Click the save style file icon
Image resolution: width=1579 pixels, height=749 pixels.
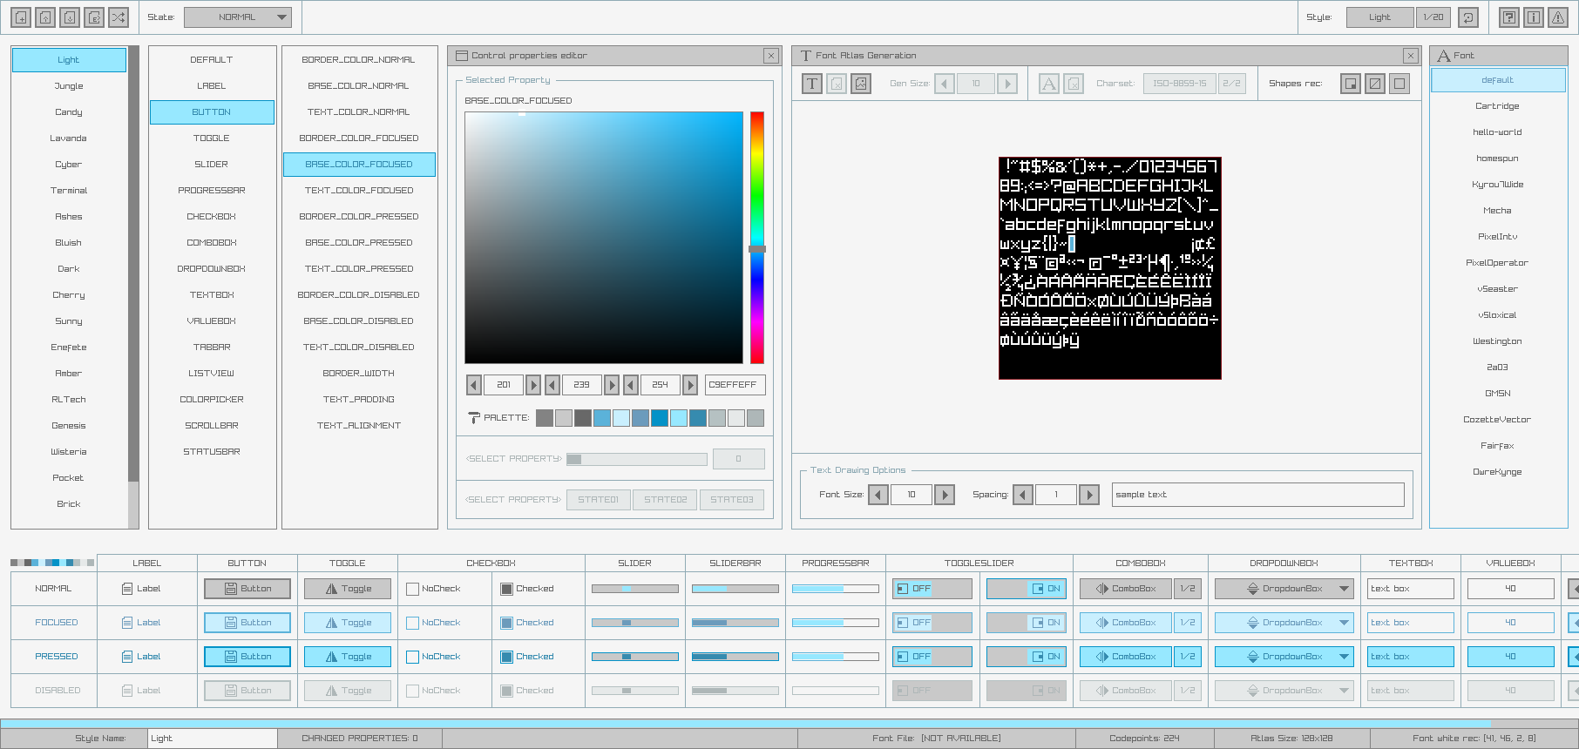(70, 17)
